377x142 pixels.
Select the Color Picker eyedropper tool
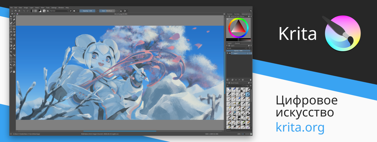tap(14, 45)
